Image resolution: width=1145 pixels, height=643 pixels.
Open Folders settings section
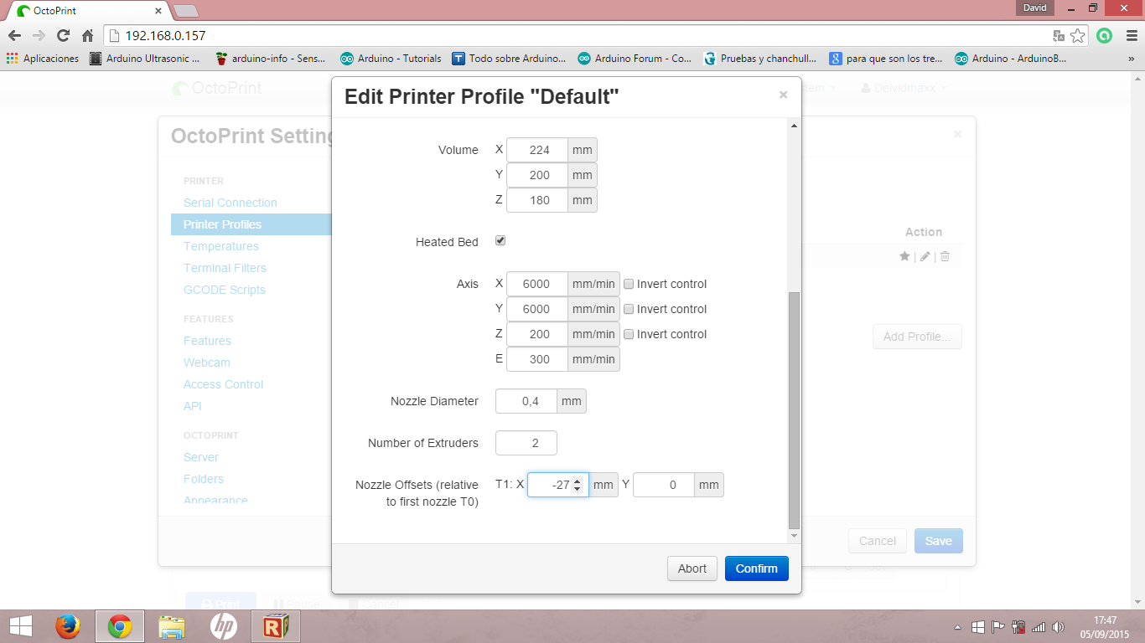[204, 479]
